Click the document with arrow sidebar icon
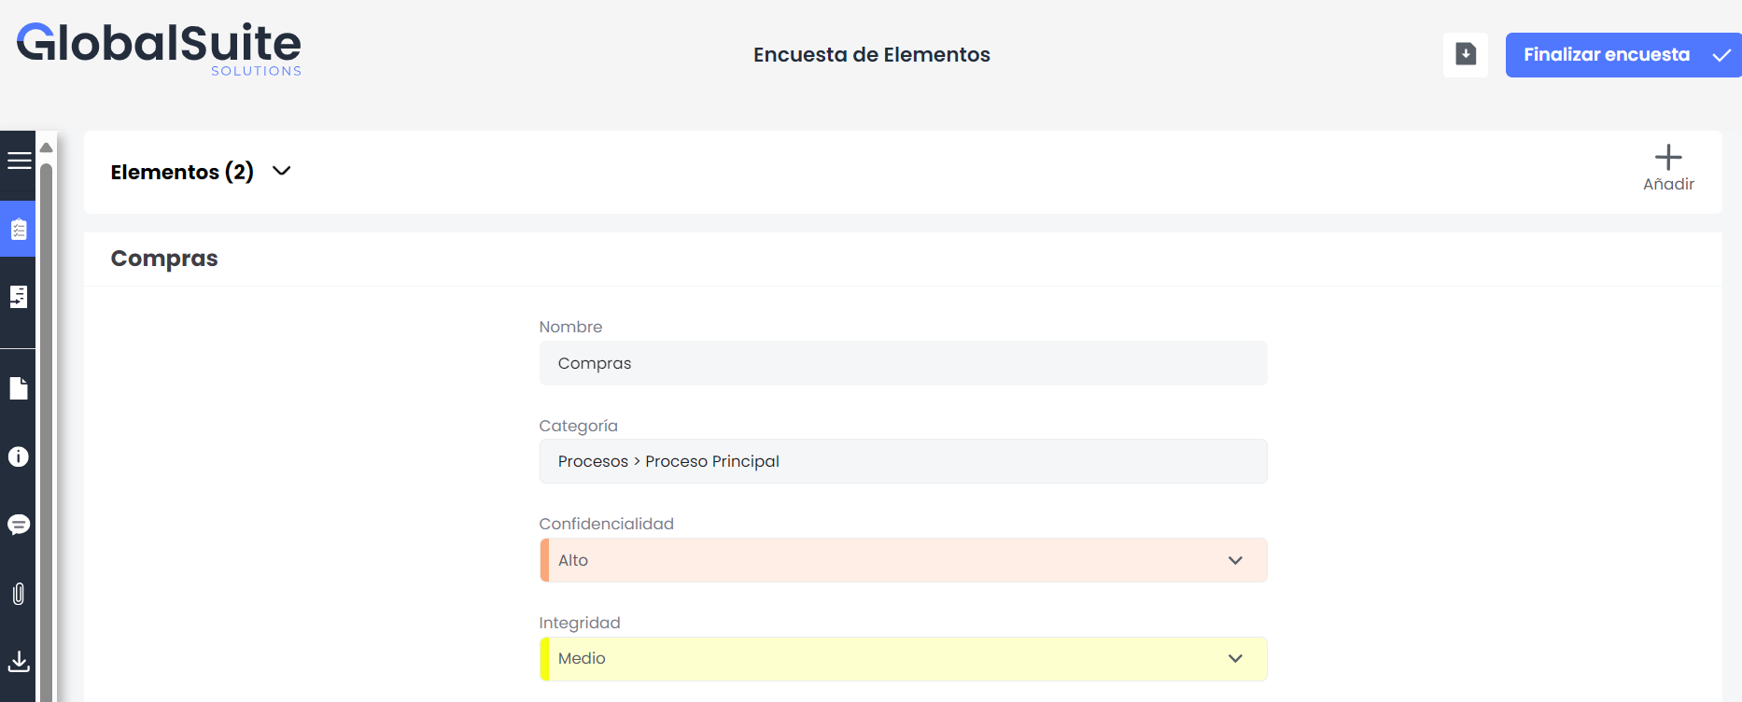Image resolution: width=1742 pixels, height=702 pixels. [x=19, y=297]
